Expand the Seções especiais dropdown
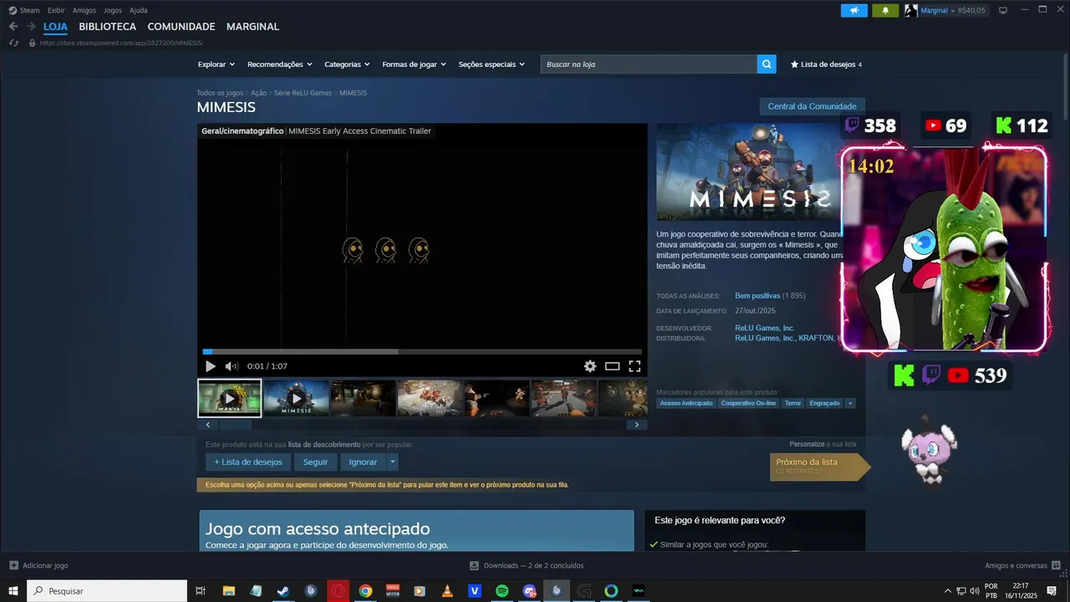1070x602 pixels. 492,64
